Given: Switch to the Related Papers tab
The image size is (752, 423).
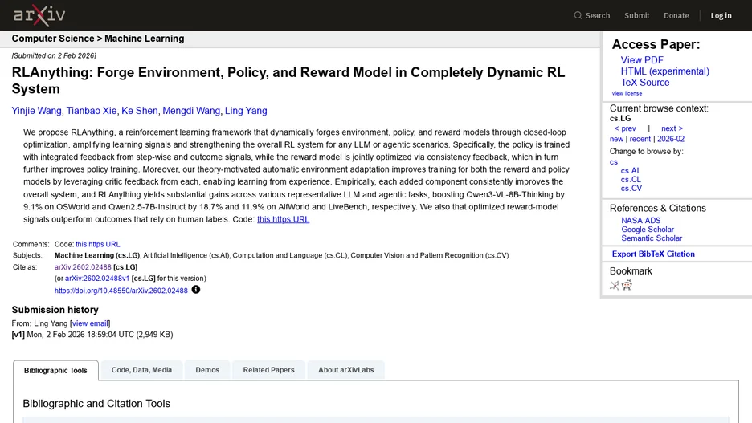Looking at the screenshot, I should (x=268, y=370).
